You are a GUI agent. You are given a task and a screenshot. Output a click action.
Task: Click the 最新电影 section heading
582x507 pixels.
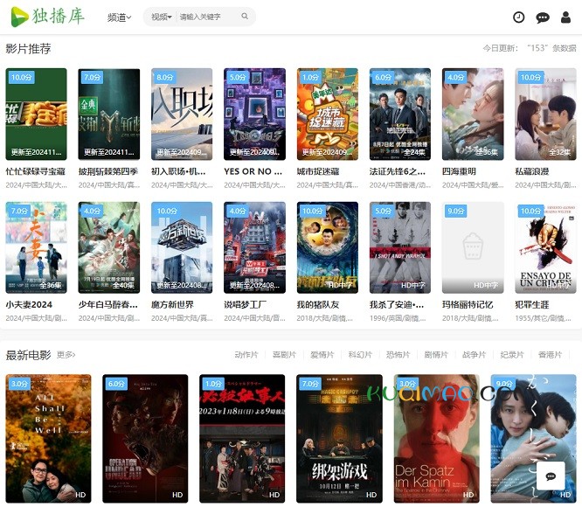tap(28, 355)
